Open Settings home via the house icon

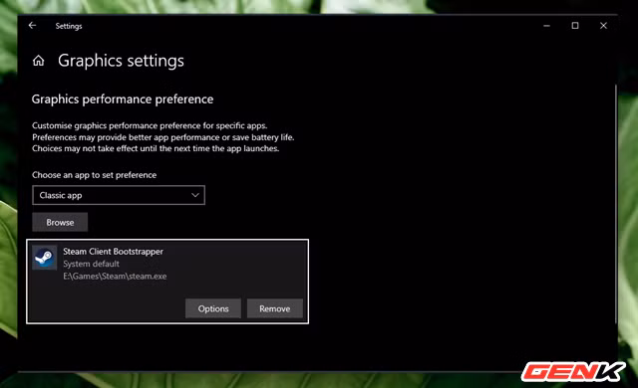coord(39,61)
